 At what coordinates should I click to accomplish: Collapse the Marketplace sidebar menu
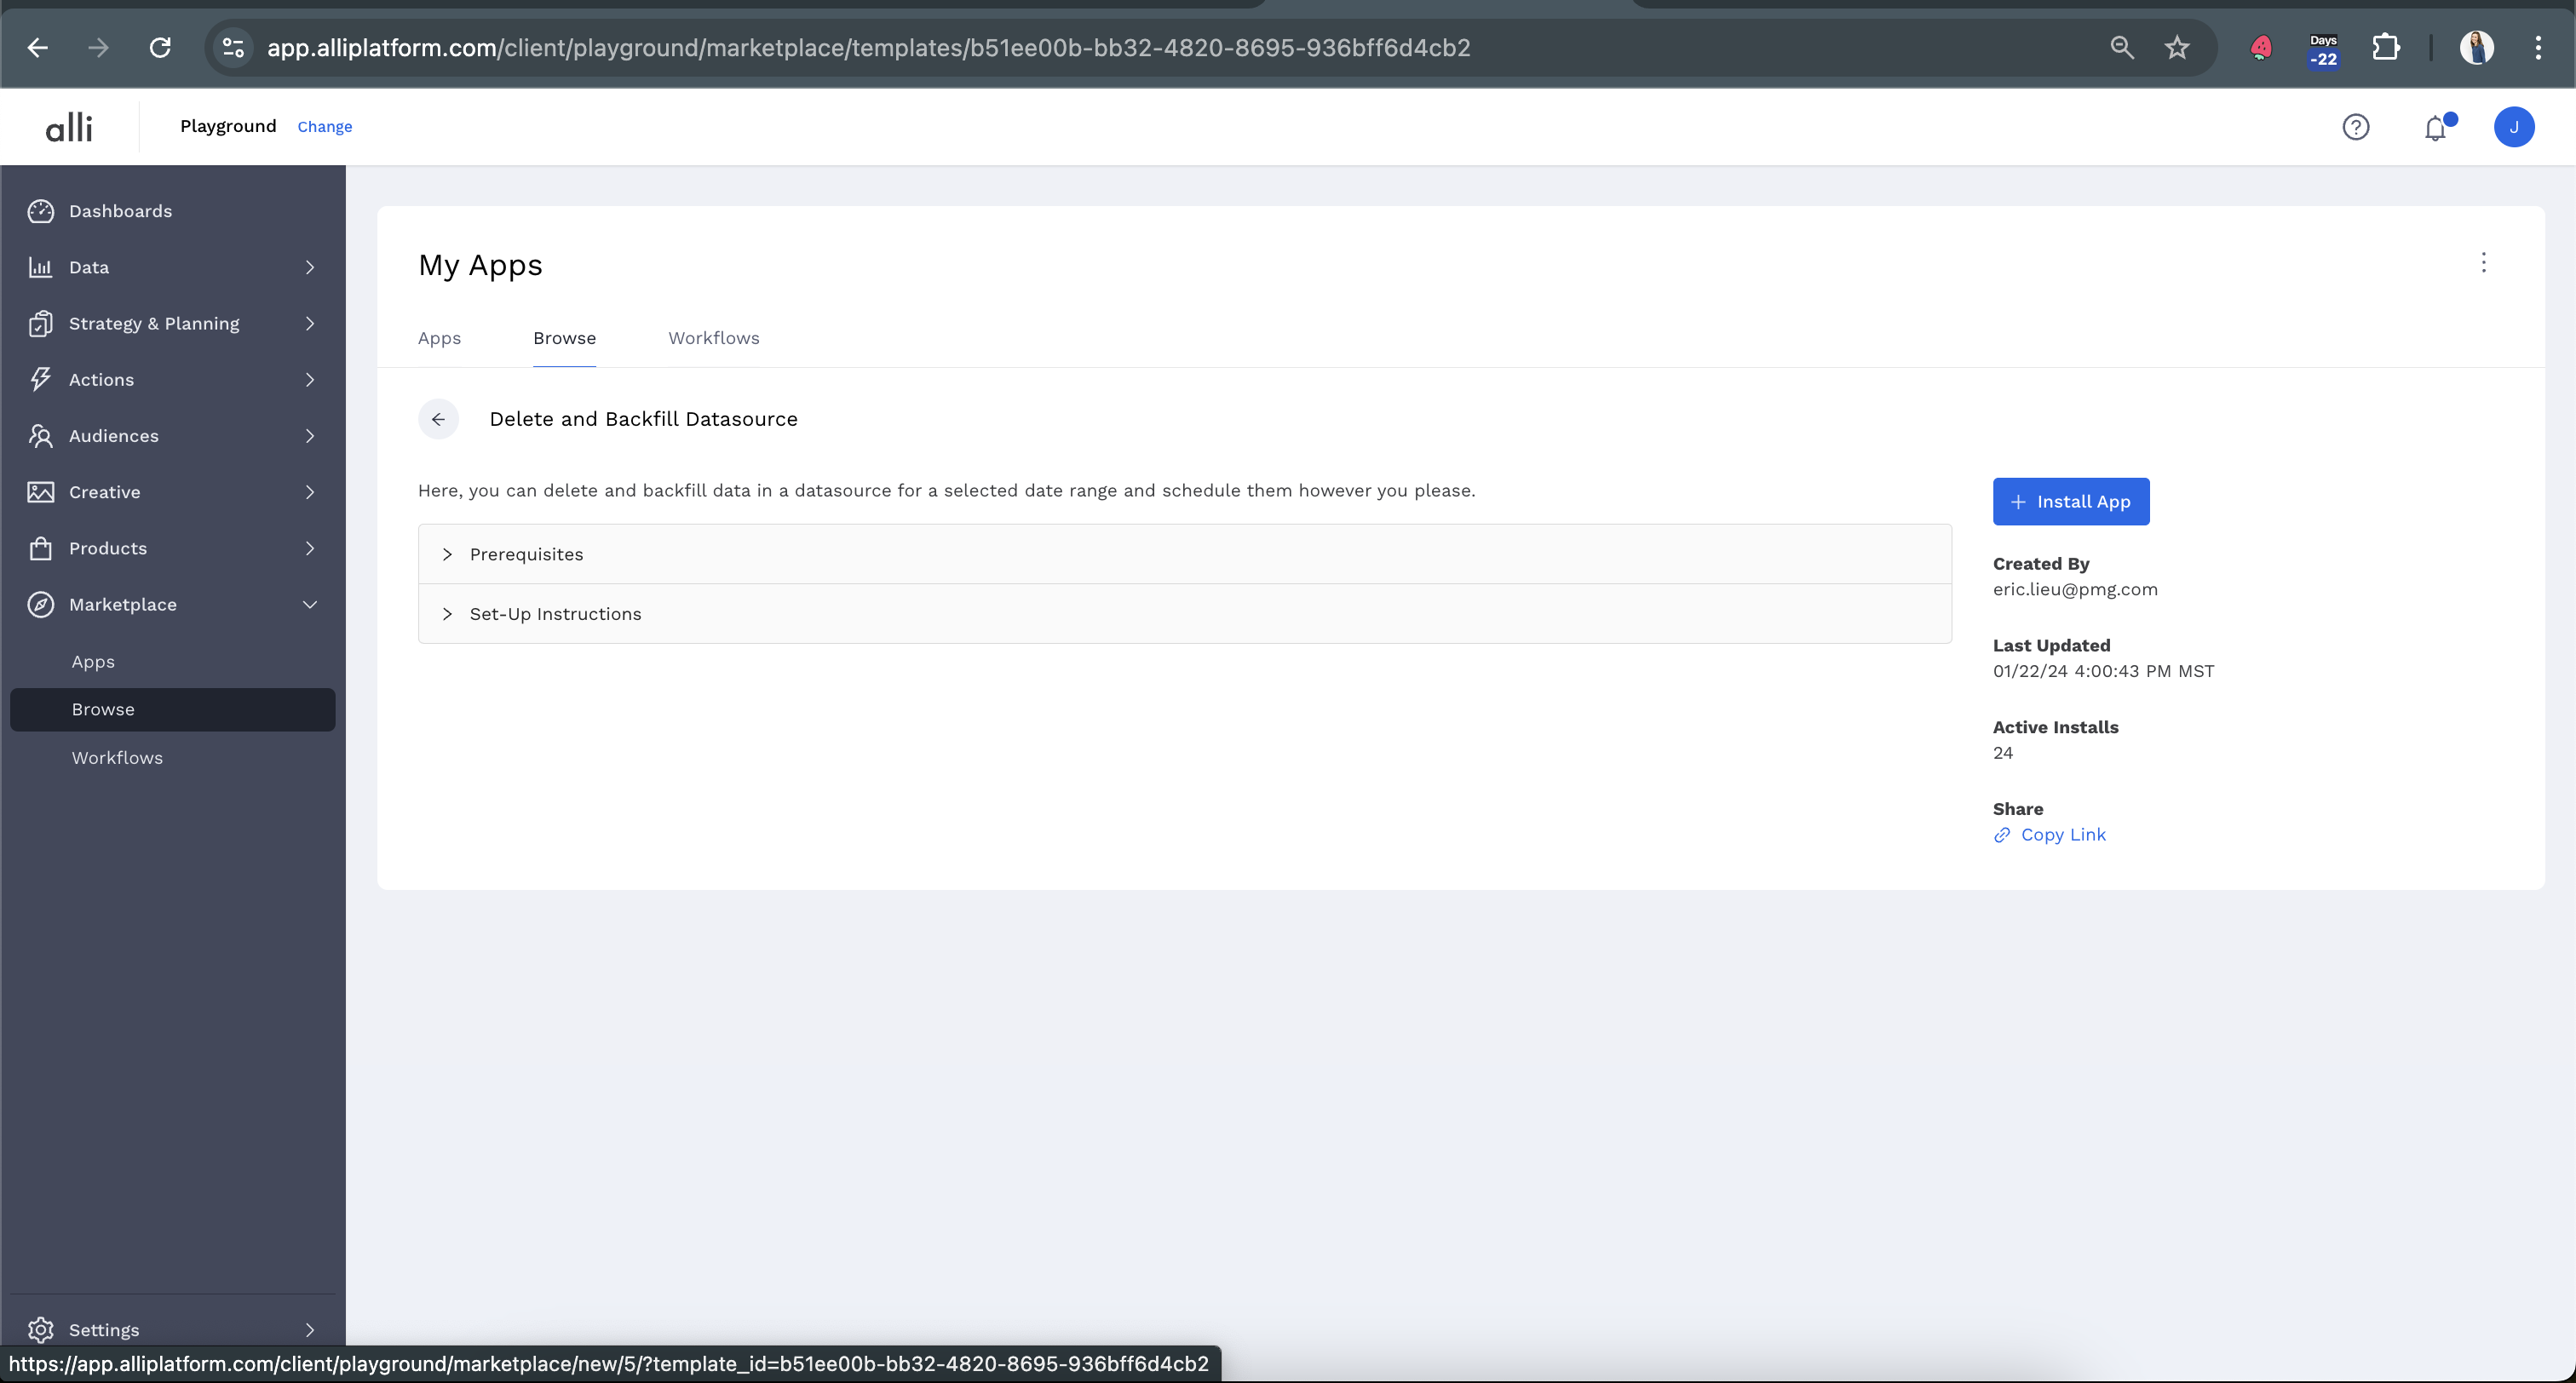coord(309,605)
